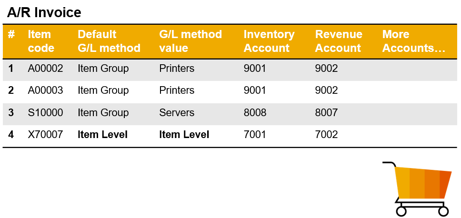This screenshot has width=461, height=218.
Task: Click row number 3 cell
Action: [x=11, y=112]
